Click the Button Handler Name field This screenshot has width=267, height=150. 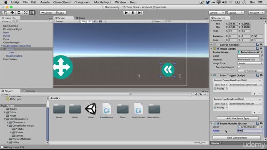(x=250, y=130)
